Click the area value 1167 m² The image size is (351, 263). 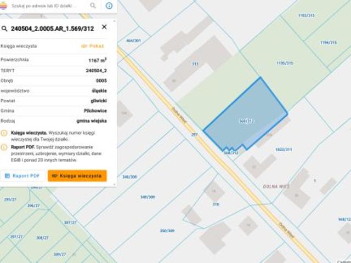point(98,60)
